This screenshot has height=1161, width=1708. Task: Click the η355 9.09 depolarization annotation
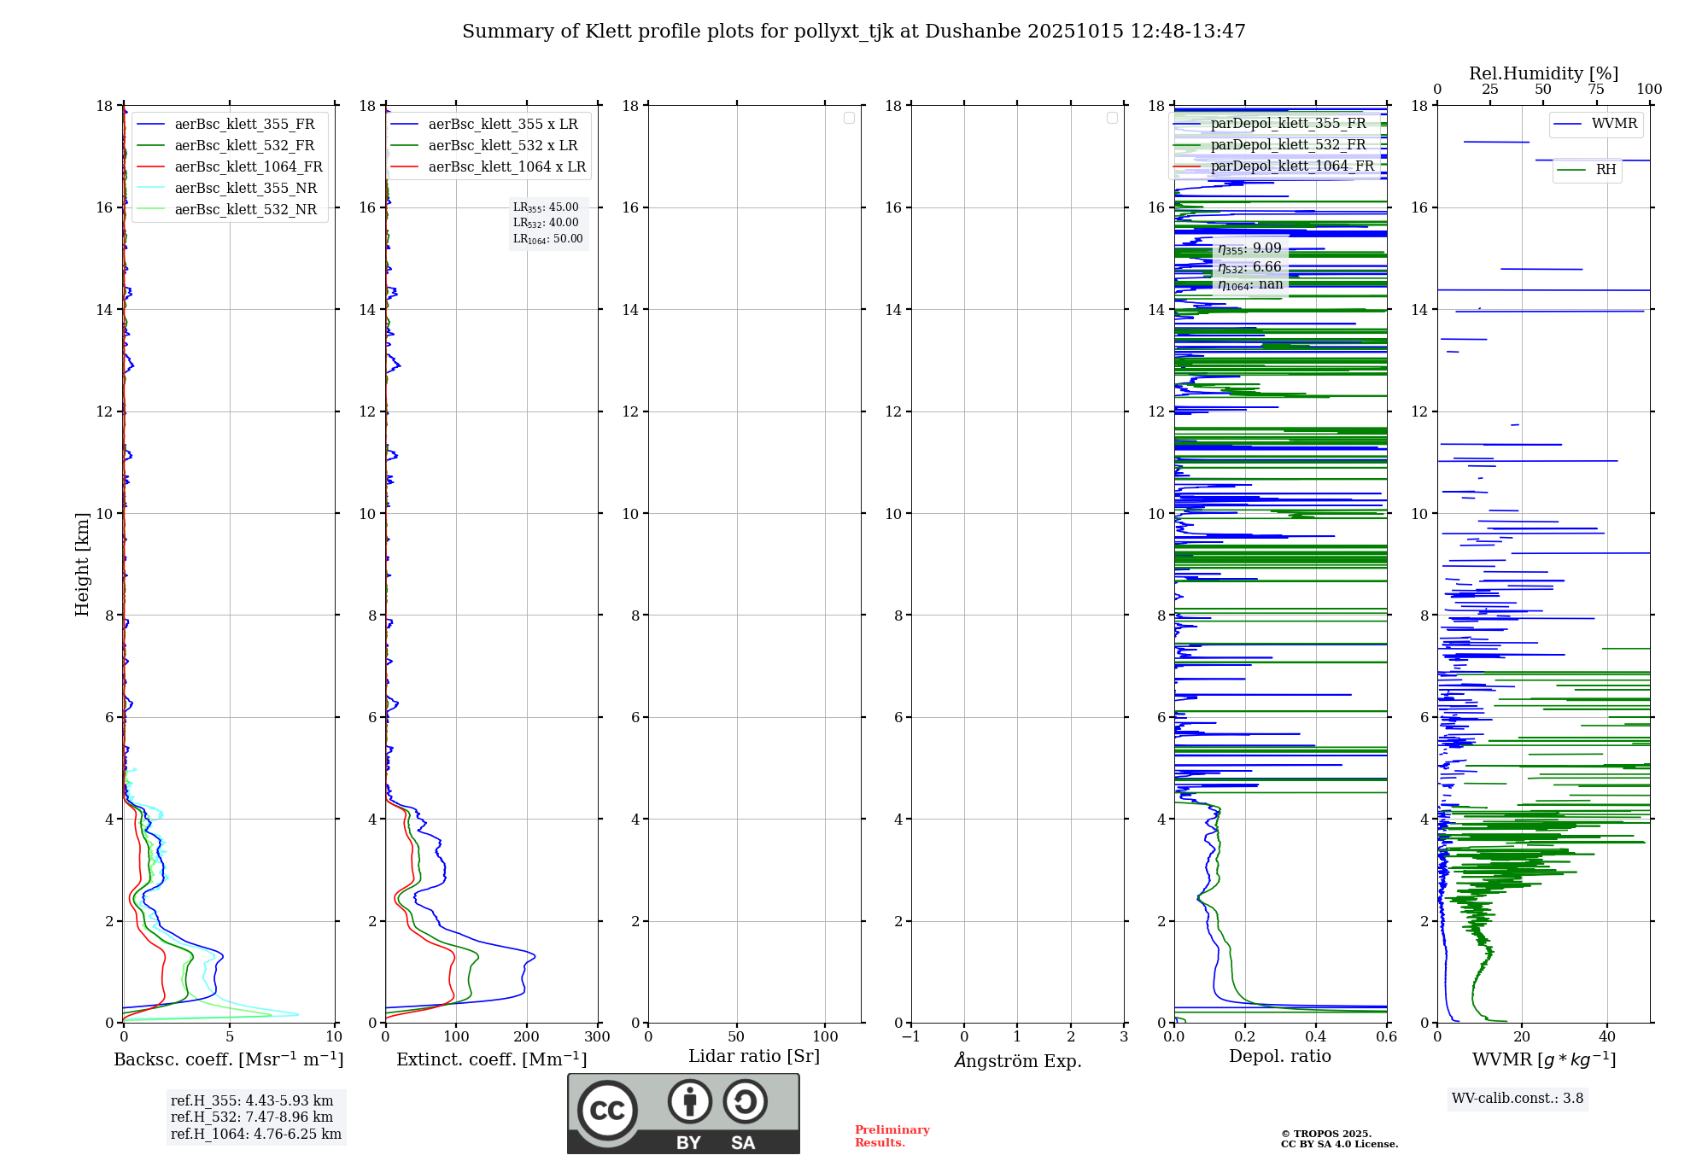point(1249,248)
